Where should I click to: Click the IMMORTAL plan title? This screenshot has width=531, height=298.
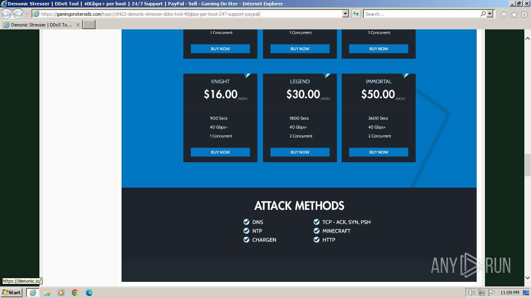[x=379, y=82]
